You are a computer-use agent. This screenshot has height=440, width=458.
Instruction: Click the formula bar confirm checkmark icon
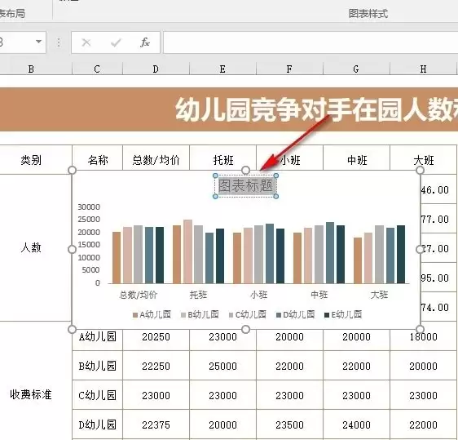116,43
